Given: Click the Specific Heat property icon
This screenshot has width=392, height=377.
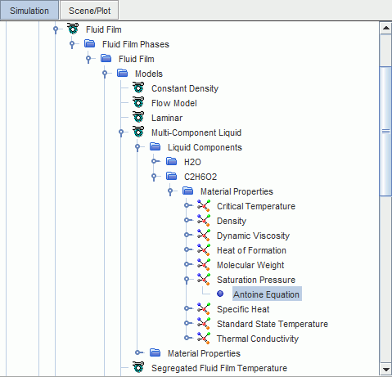Looking at the screenshot, I should [x=204, y=308].
